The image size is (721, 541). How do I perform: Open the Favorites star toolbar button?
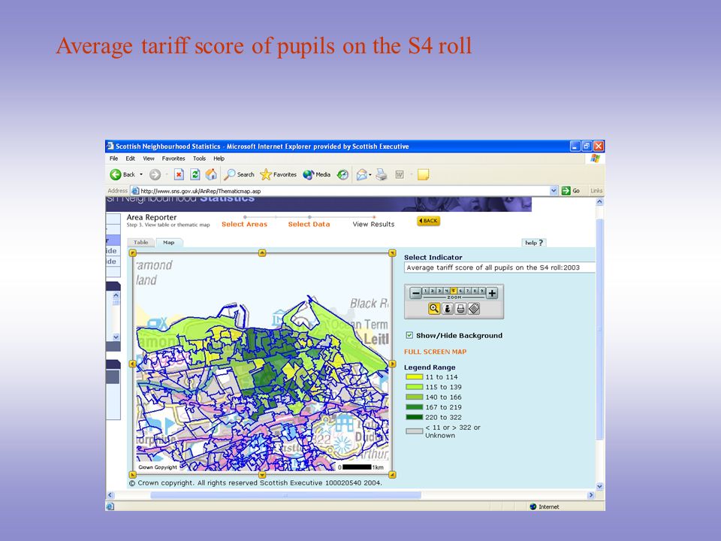point(278,174)
